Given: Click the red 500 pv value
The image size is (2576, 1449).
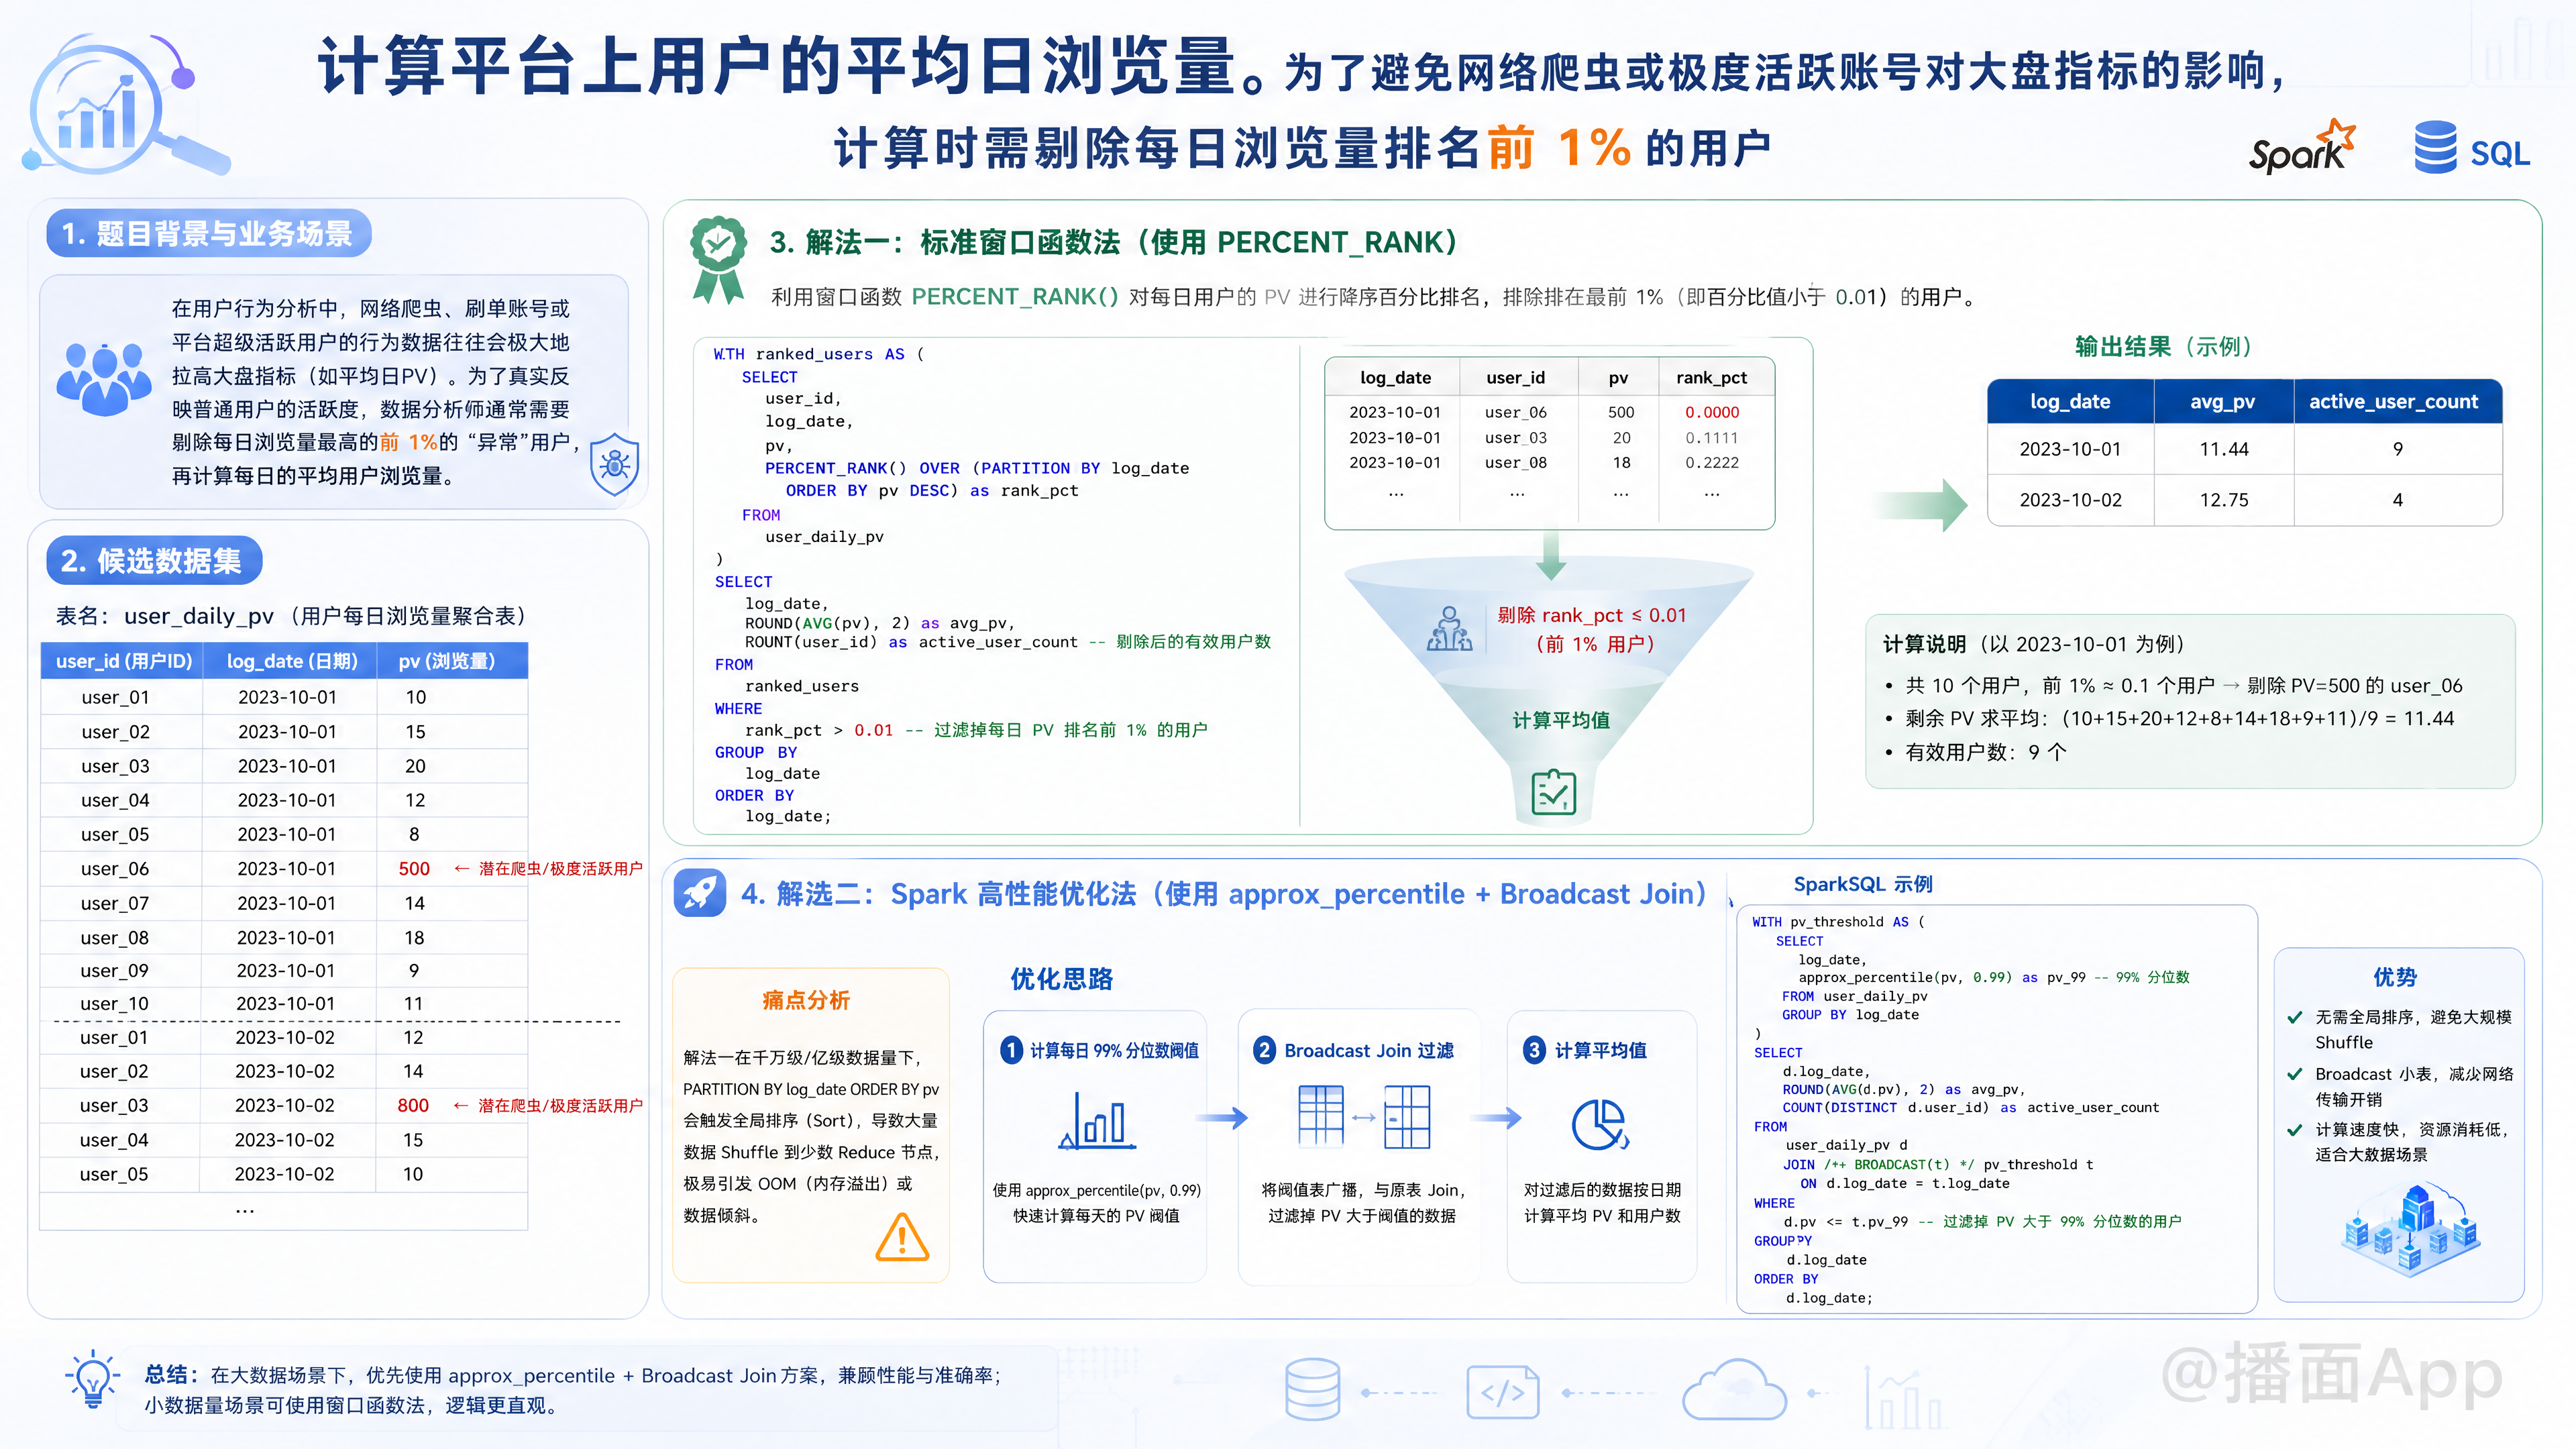Looking at the screenshot, I should pos(414,869).
